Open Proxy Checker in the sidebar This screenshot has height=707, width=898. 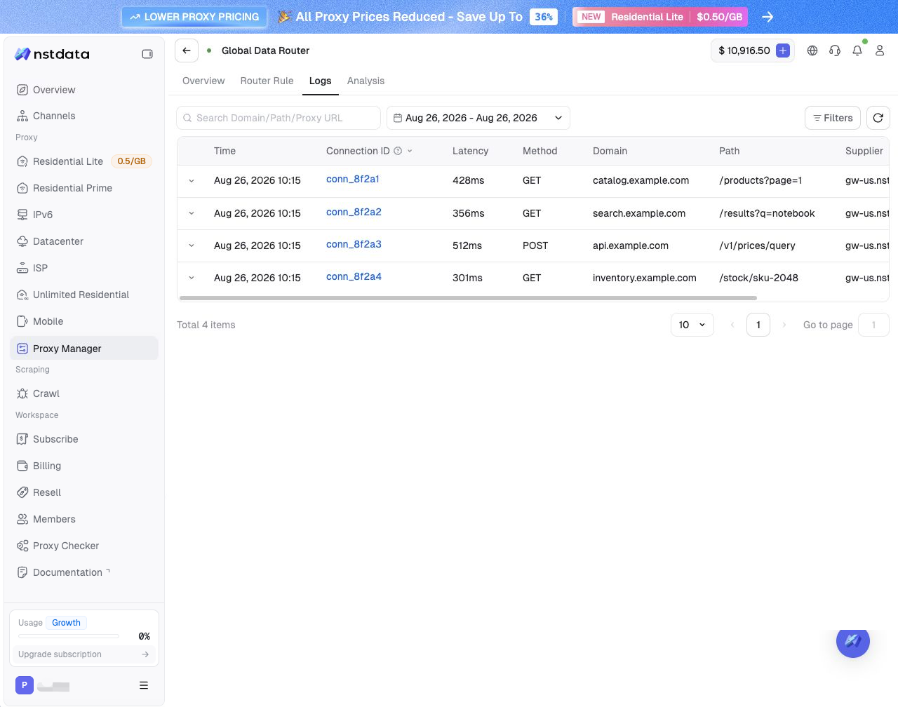click(84, 546)
